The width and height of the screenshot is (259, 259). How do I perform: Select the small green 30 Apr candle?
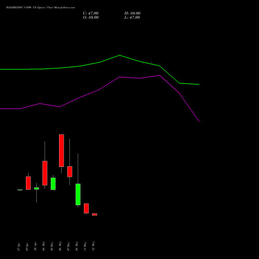(x=37, y=189)
